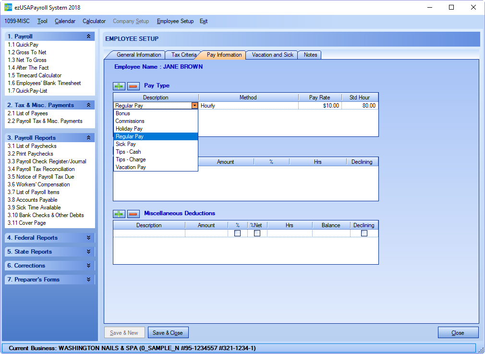Expand the Federal Reports section
Screen dimensions: 485x354
(88, 238)
